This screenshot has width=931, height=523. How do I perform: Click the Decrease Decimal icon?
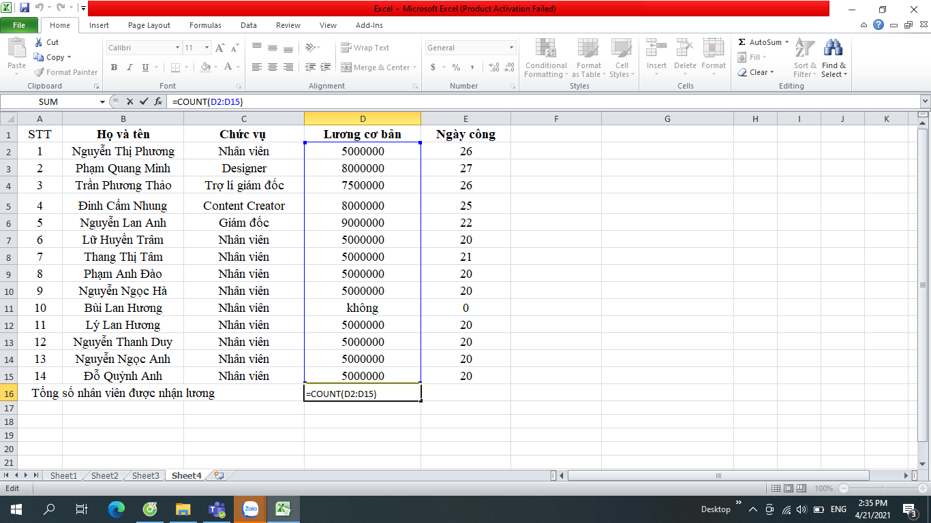coord(510,67)
